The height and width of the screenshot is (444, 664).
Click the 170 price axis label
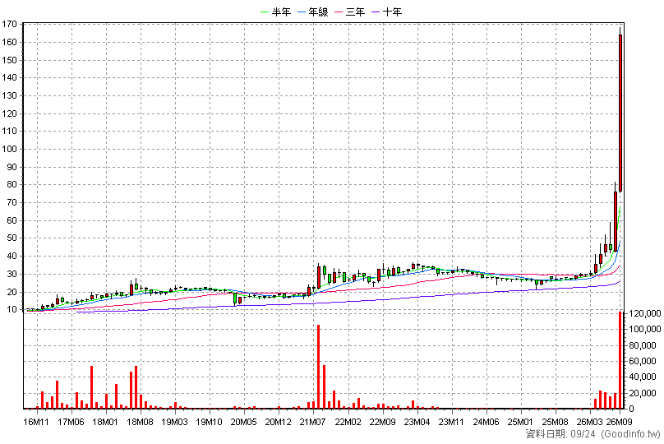[9, 25]
